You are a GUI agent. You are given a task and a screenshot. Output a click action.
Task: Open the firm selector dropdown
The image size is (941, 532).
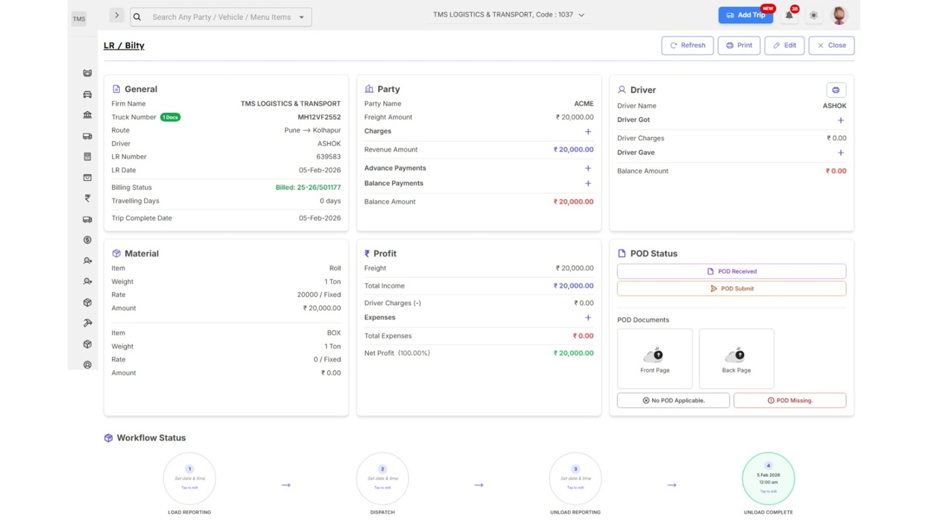coord(508,15)
